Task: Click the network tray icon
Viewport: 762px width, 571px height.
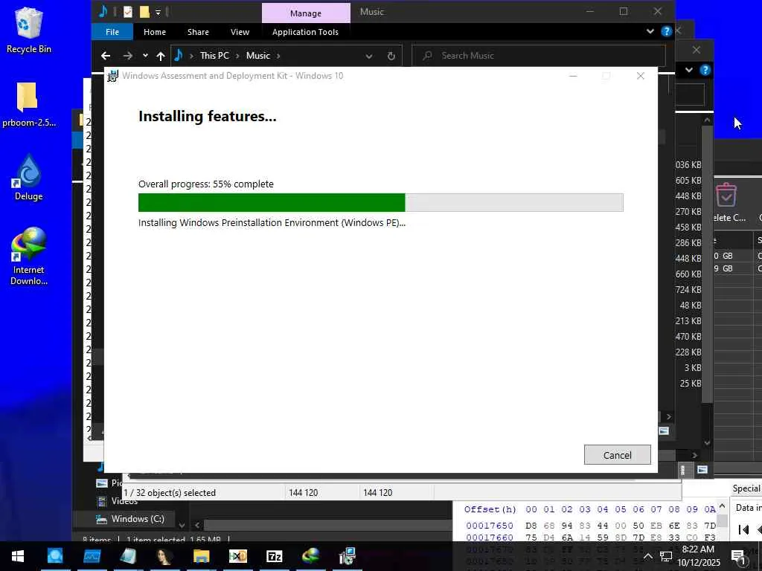Action: click(666, 556)
